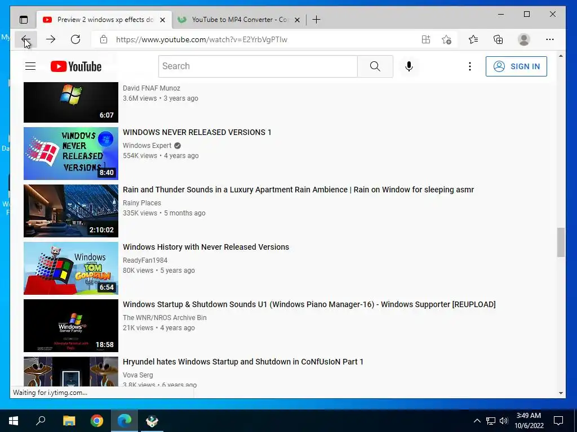Click the scrollbar up arrow
This screenshot has width=577, height=432.
(561, 56)
